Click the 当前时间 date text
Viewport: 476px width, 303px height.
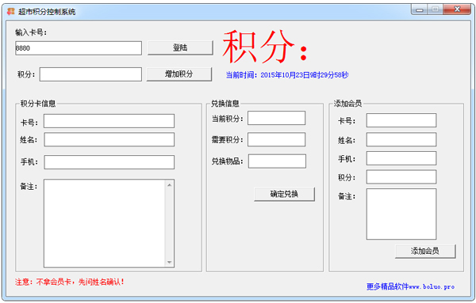tap(287, 75)
